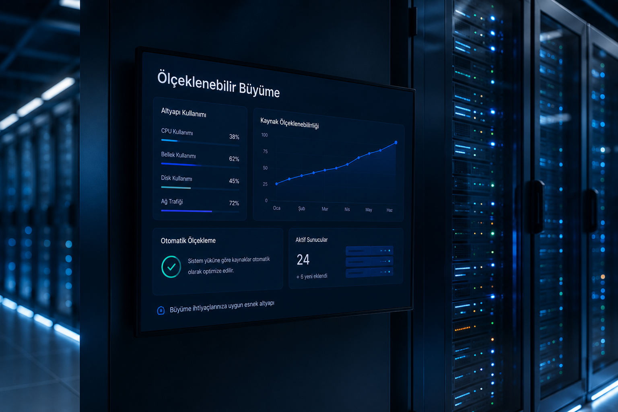Viewport: 618px width, 412px height.
Task: Click the 72% value
Action: (x=234, y=203)
